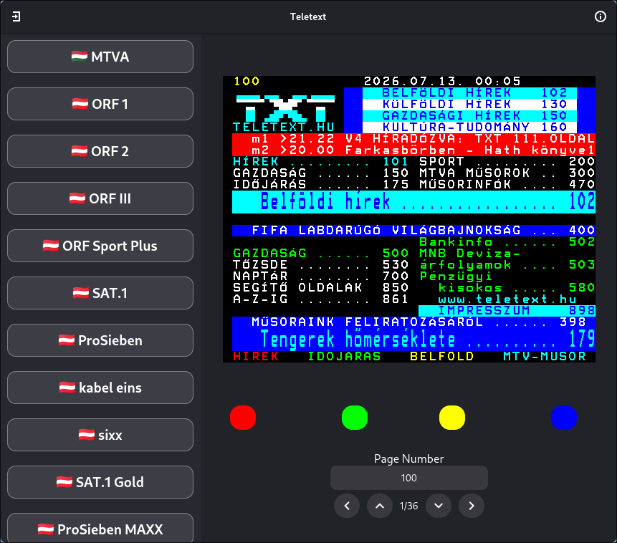The height and width of the screenshot is (543, 617).
Task: Click 'FIFA LABDARÚGÓ VILÁGBAJNOKSÁG 400' line
Action: point(413,230)
